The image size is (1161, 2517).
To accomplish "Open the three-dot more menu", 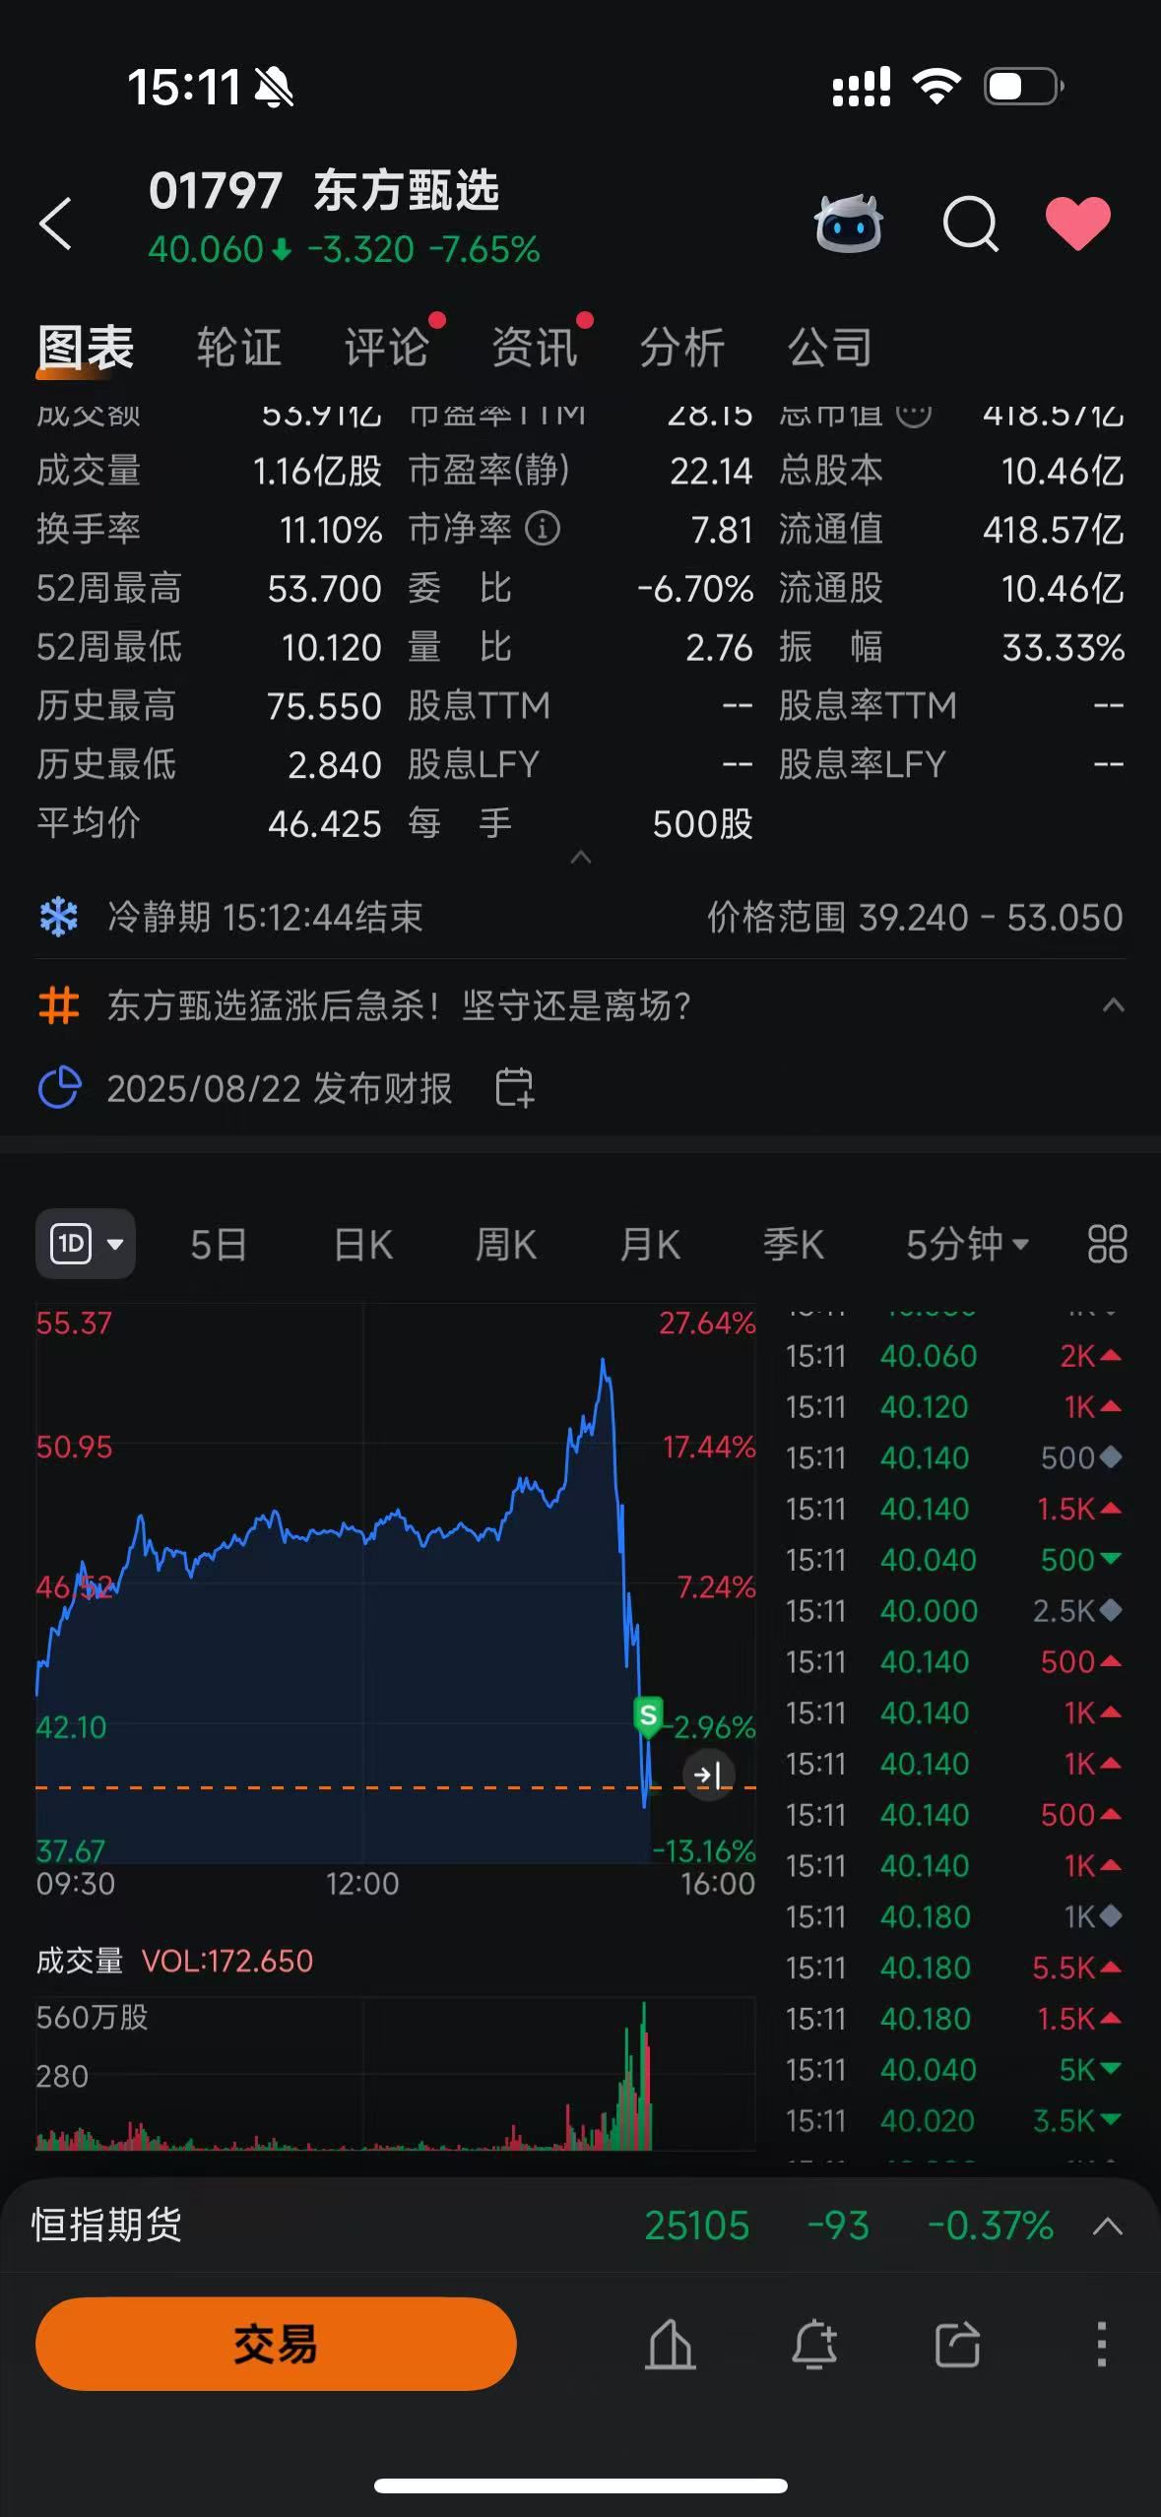I will click(1102, 2344).
